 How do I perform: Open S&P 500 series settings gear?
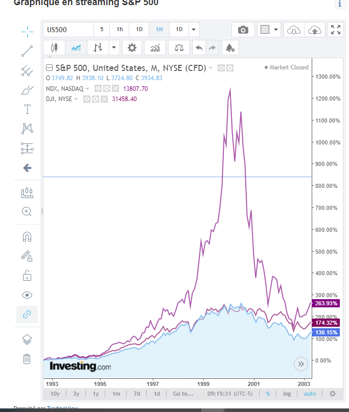click(x=230, y=68)
